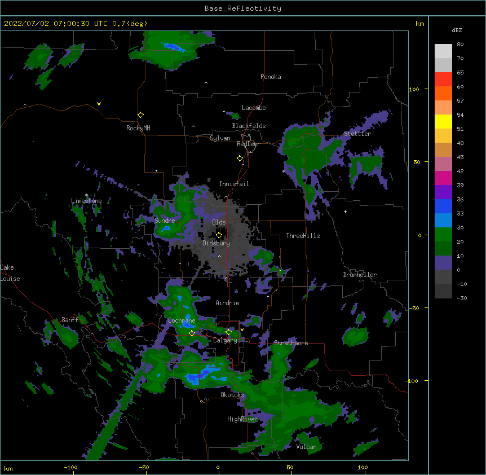This screenshot has height=475, width=486.
Task: Click the yellow marker near RockyMH
Action: [x=140, y=115]
